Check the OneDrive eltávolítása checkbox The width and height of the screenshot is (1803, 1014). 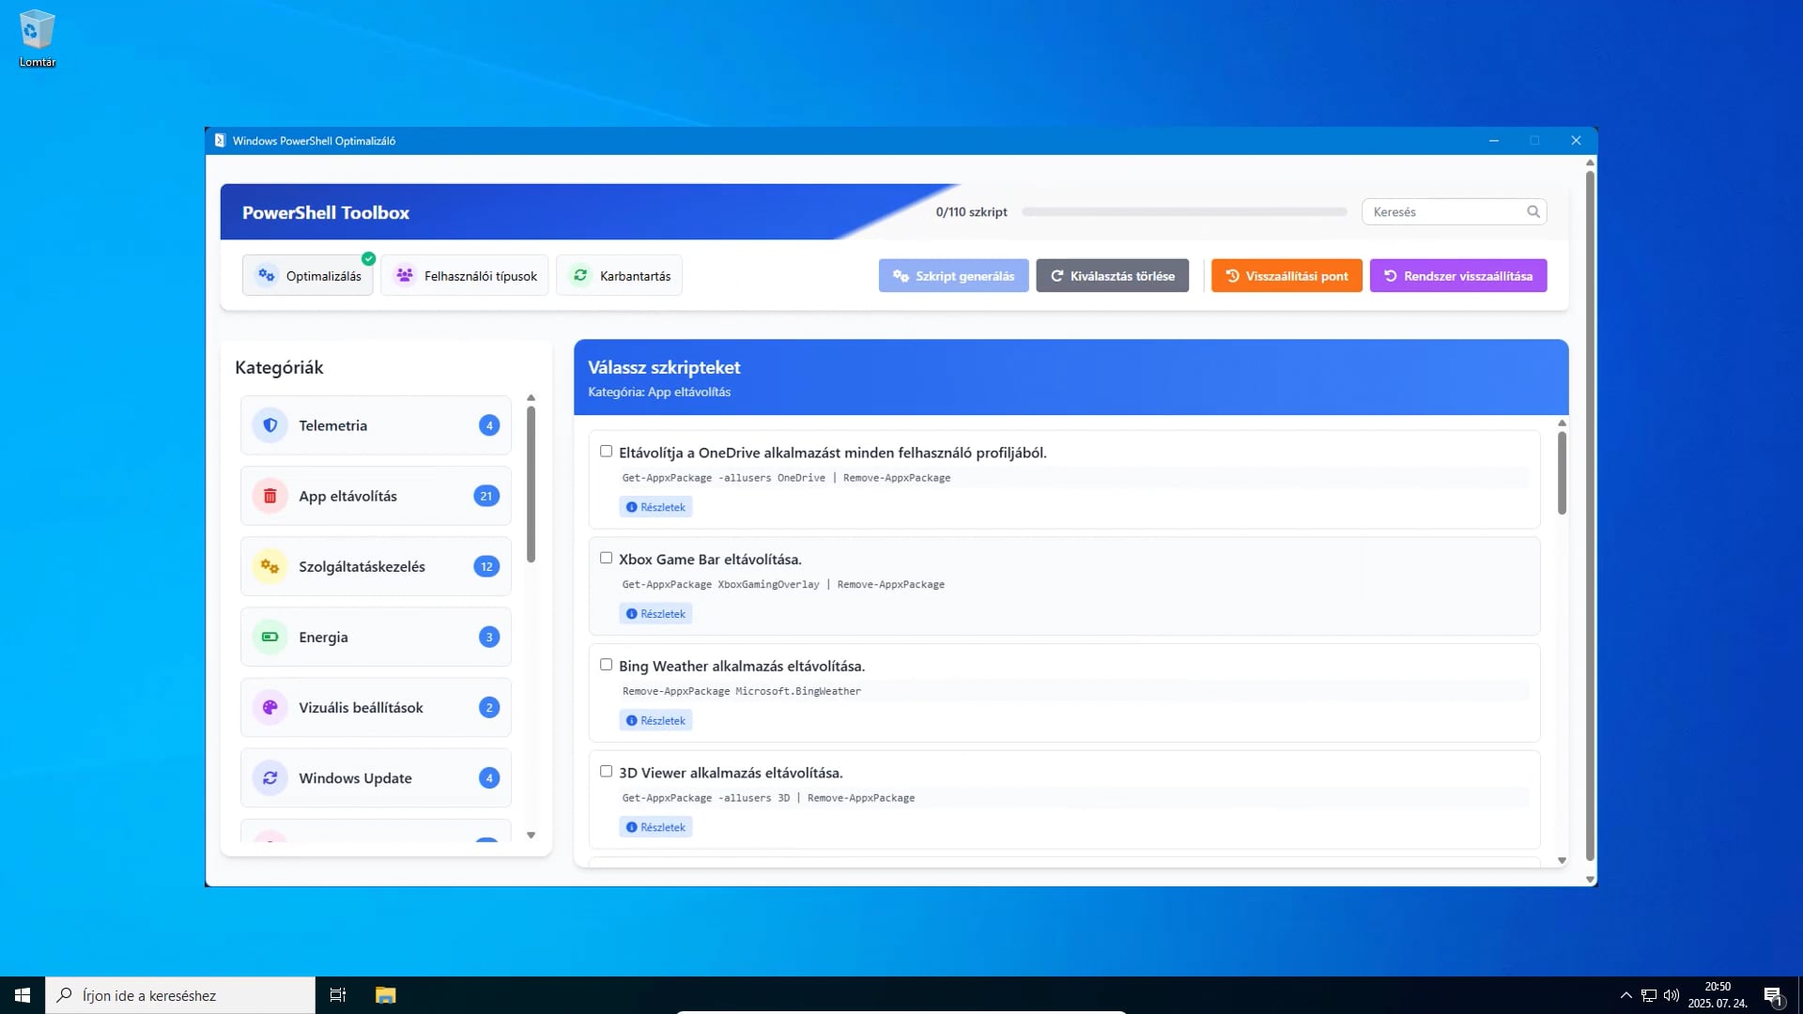(606, 452)
